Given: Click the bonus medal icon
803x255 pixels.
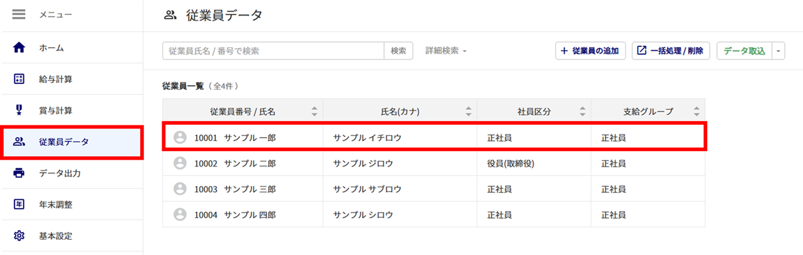Looking at the screenshot, I should click(x=19, y=110).
